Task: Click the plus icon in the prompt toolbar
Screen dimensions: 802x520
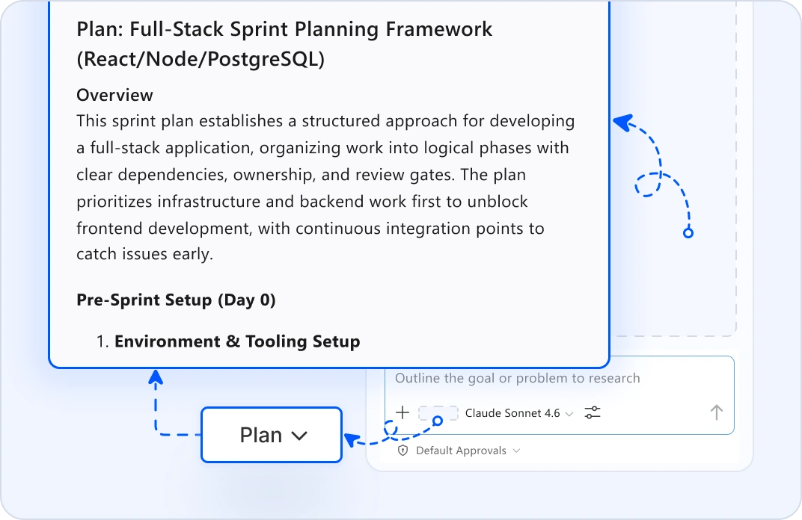Action: coord(402,412)
